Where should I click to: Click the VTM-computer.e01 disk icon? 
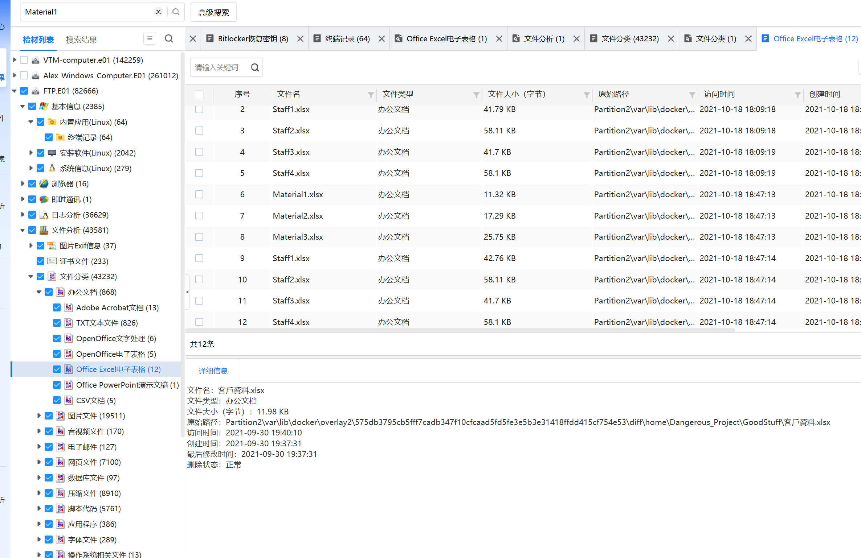pyautogui.click(x=36, y=60)
